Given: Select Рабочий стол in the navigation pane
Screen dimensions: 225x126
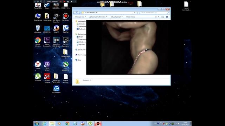Looking at the screenshot, I should pos(81,29).
